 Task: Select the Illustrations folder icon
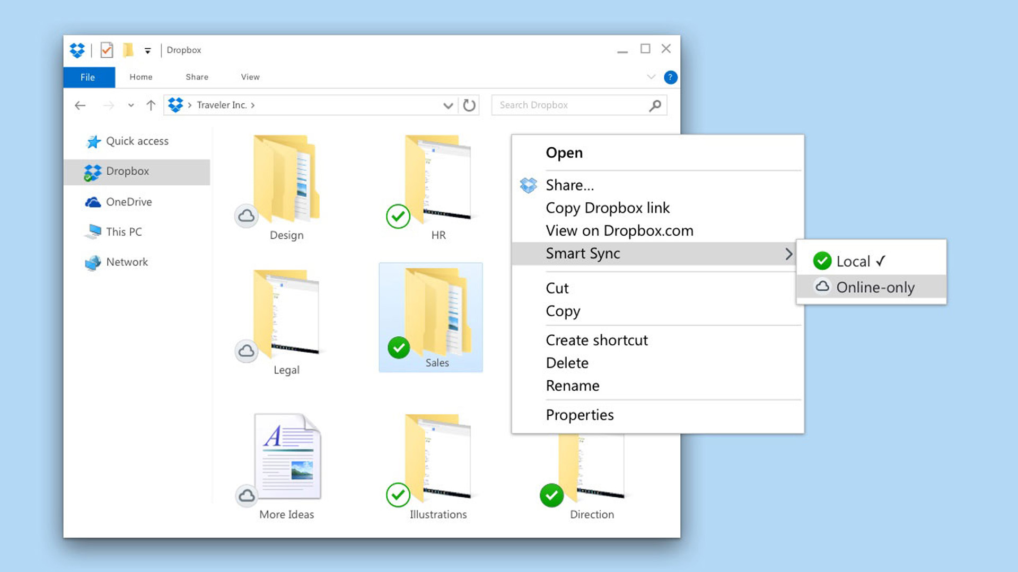tap(438, 458)
